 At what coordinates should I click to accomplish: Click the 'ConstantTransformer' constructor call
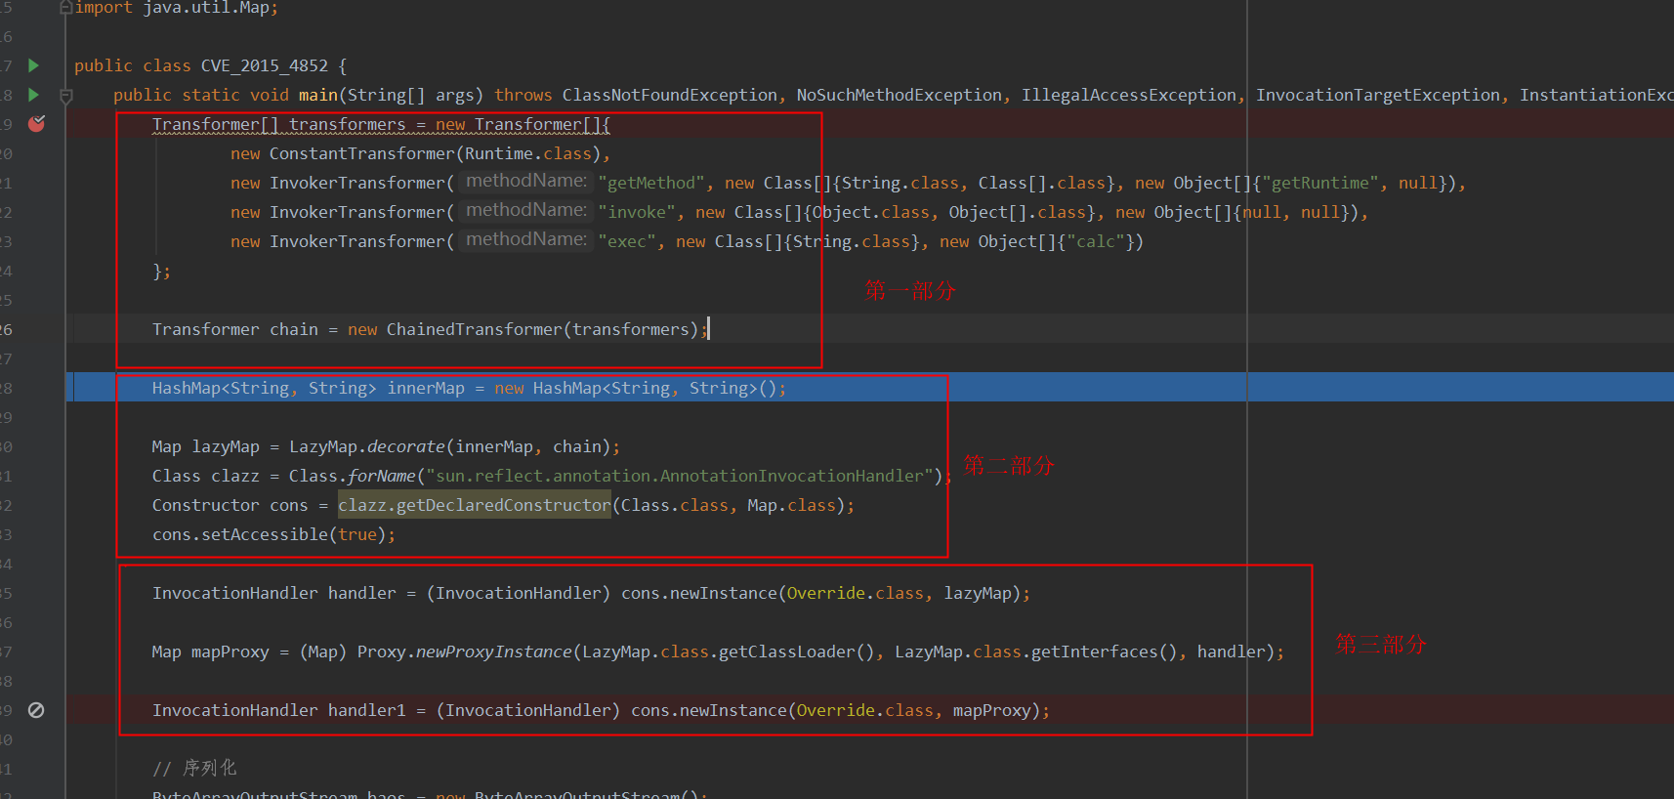pyautogui.click(x=362, y=153)
